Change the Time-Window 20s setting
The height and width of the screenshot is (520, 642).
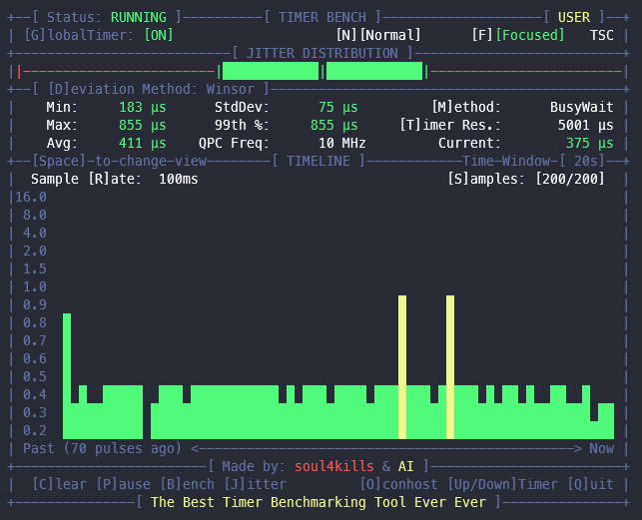pos(533,161)
